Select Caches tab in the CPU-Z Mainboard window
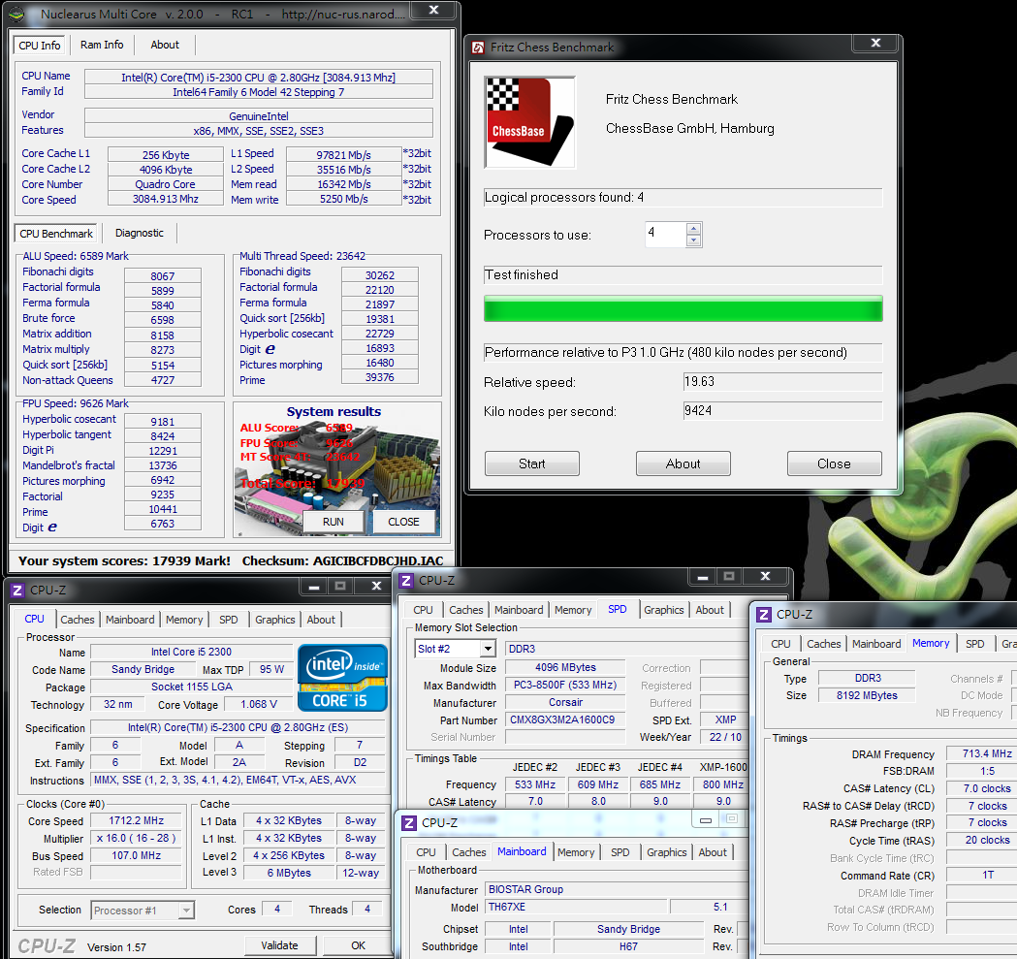The height and width of the screenshot is (959, 1017). tap(469, 852)
